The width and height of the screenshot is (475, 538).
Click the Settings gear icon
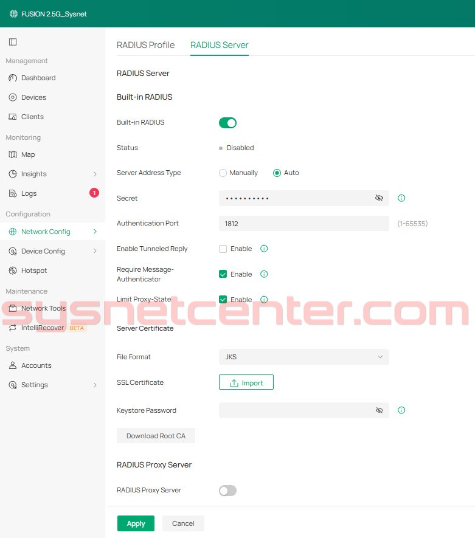point(13,385)
